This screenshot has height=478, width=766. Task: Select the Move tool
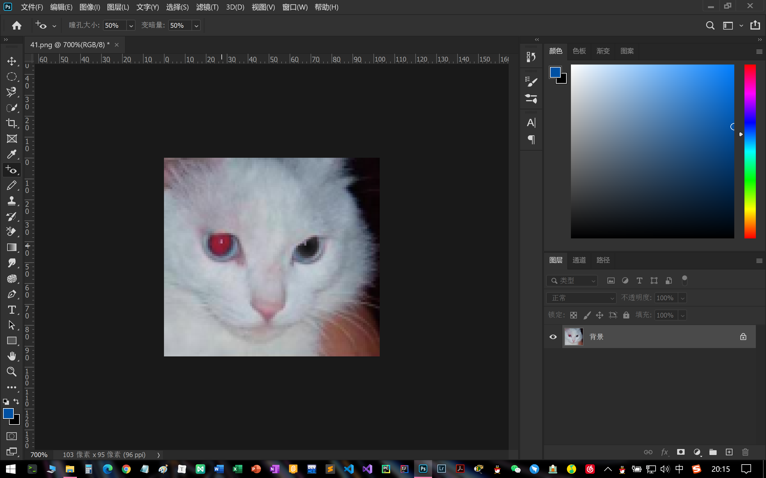12,61
